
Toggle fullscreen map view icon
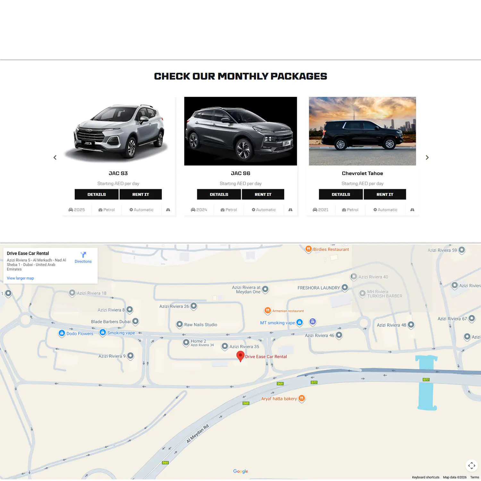point(471,465)
